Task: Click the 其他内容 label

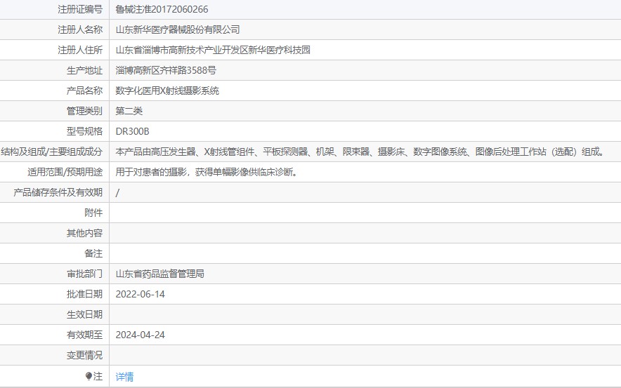Action: pyautogui.click(x=84, y=234)
